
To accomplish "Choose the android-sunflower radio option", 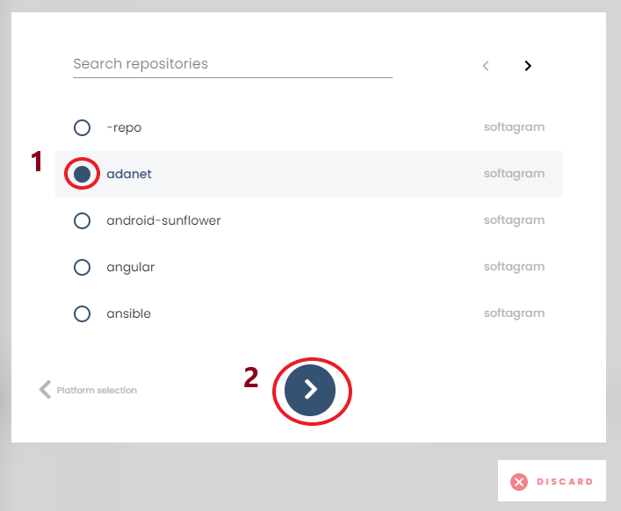I will (x=82, y=220).
